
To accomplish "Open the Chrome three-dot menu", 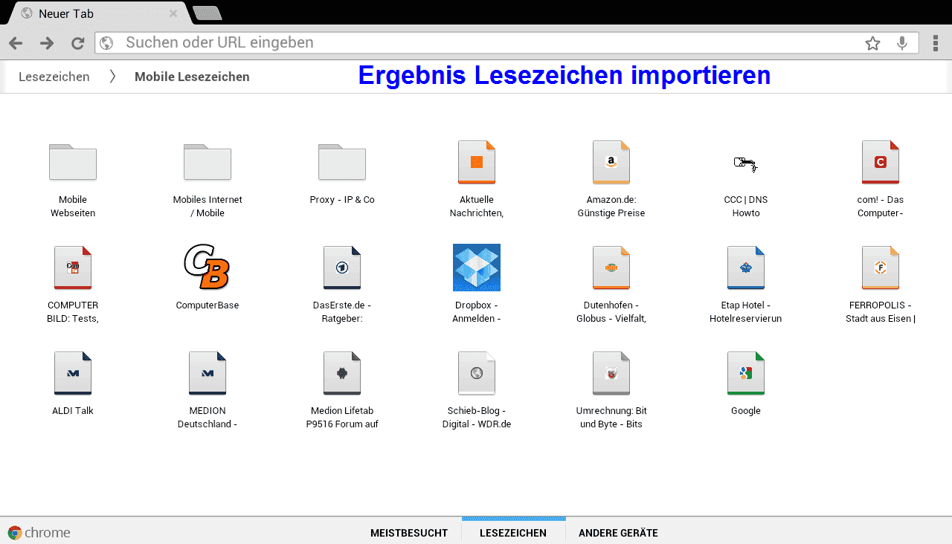I will point(936,43).
